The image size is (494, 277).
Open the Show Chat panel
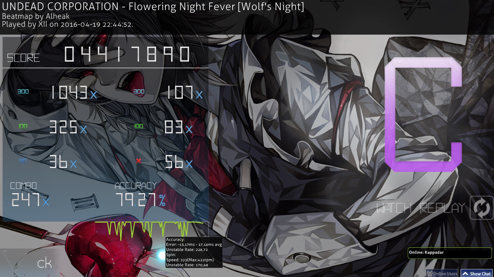[477, 273]
